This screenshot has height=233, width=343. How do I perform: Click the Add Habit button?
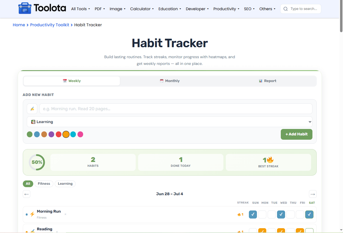click(297, 134)
